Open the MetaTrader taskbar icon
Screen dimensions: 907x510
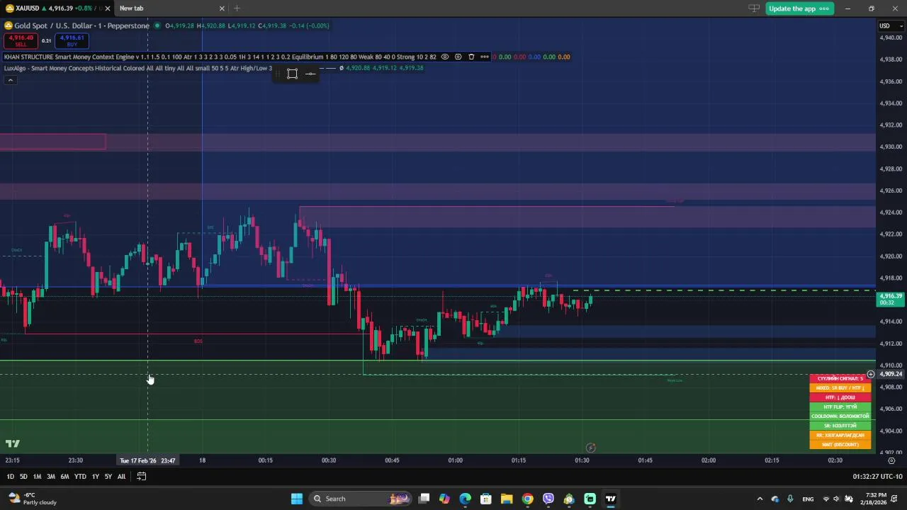pos(569,499)
